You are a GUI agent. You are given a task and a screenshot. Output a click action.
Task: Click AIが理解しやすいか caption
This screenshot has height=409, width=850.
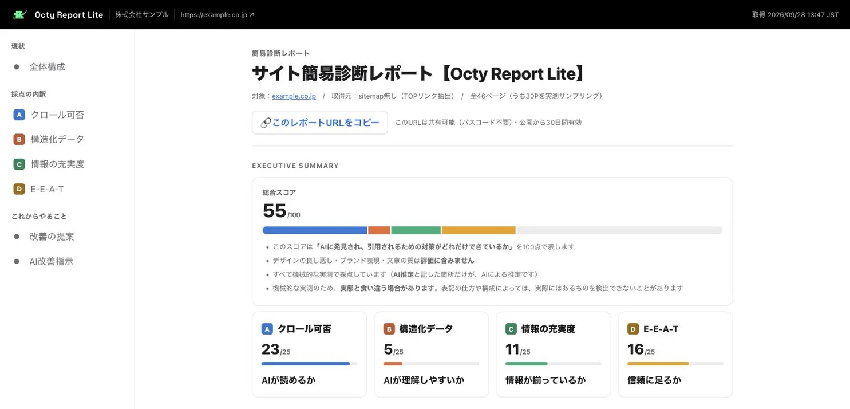424,380
